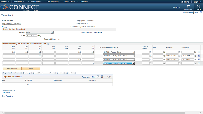Viewport: 203px width, 114px height.
Task: Click Activity ID lookup magnifier for OT-FAMILY
Action: pyautogui.click(x=195, y=60)
